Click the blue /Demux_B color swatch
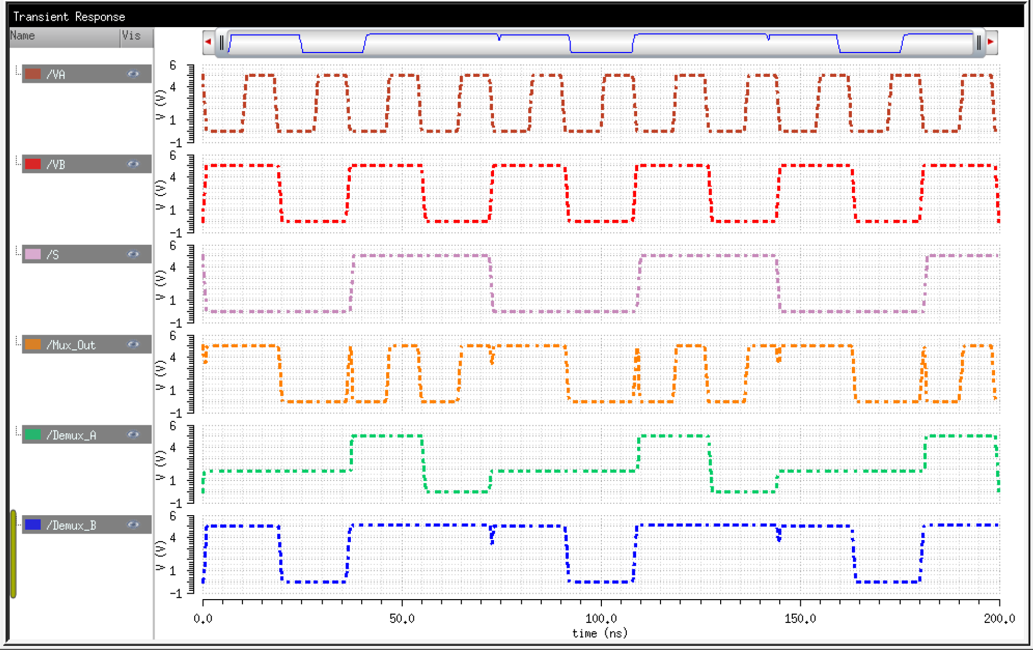Image resolution: width=1033 pixels, height=650 pixels. coord(33,525)
